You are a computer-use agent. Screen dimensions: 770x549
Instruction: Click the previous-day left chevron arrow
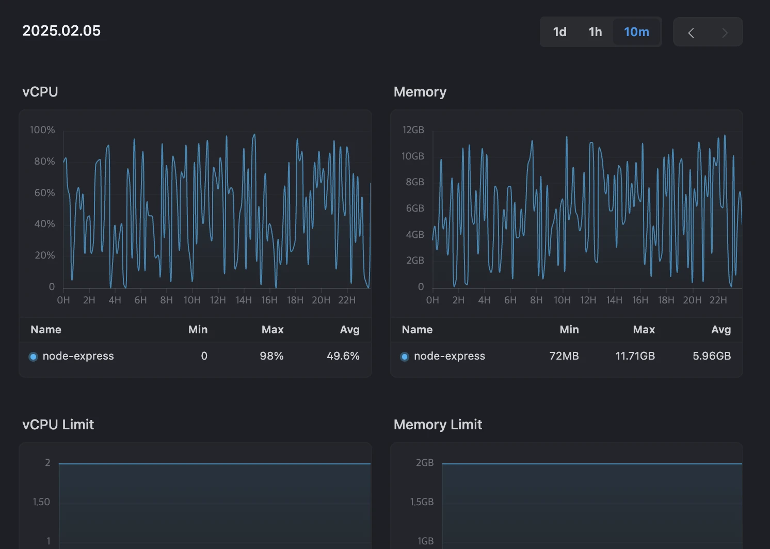point(691,32)
